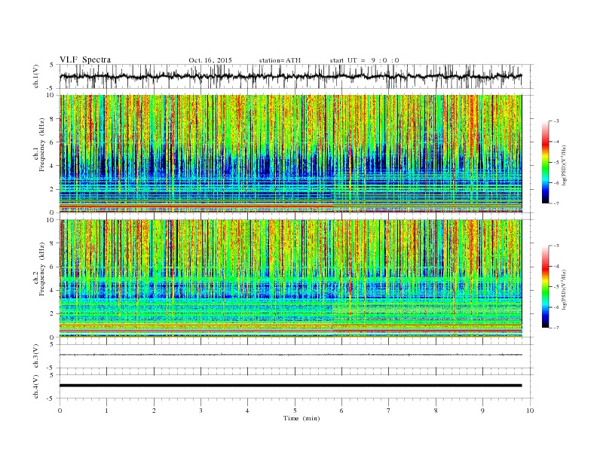
Task: Click the "start UT = 9 :0 :0" text
Action: 364,60
